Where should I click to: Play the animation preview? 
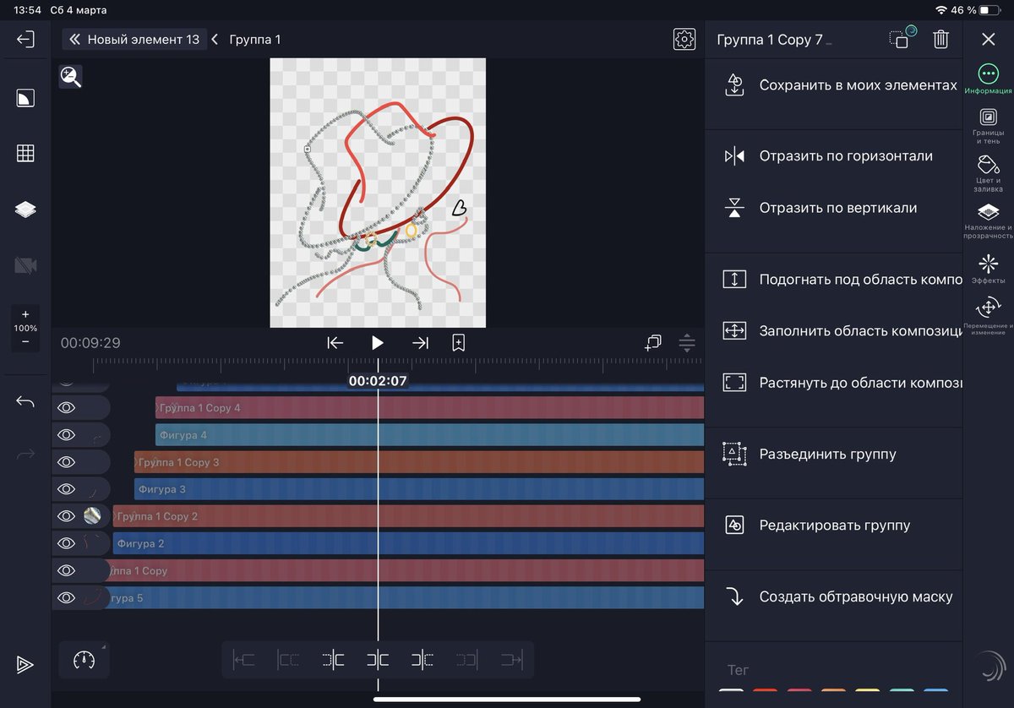pos(378,342)
